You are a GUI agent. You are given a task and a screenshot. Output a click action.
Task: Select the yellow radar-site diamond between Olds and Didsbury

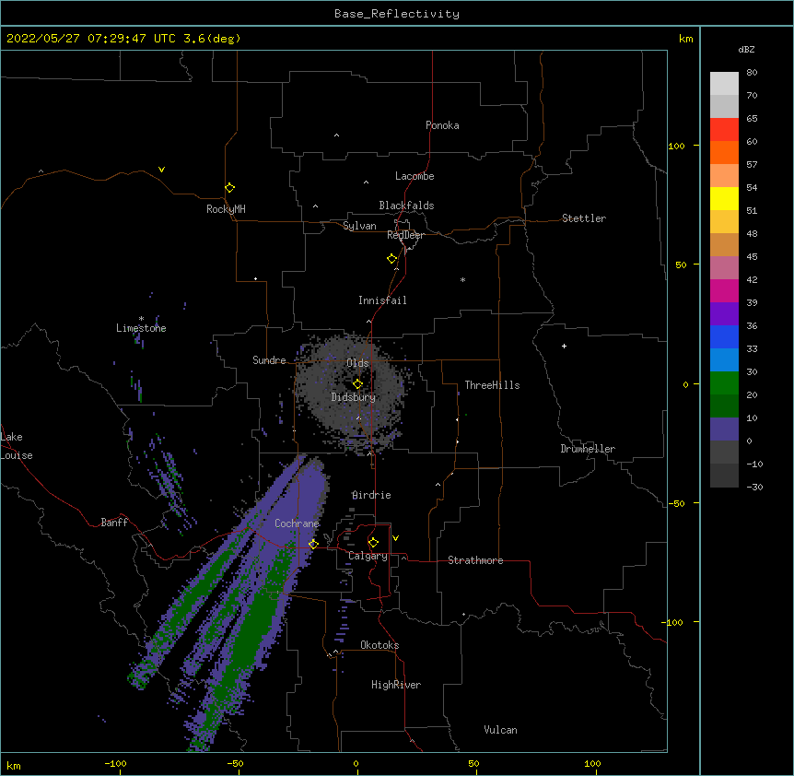357,384
